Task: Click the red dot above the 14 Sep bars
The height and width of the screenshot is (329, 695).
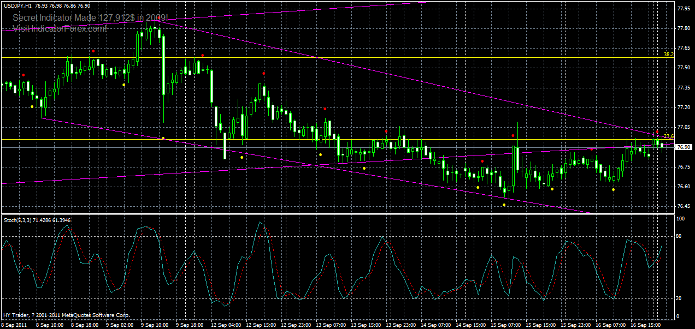Action: click(482, 161)
